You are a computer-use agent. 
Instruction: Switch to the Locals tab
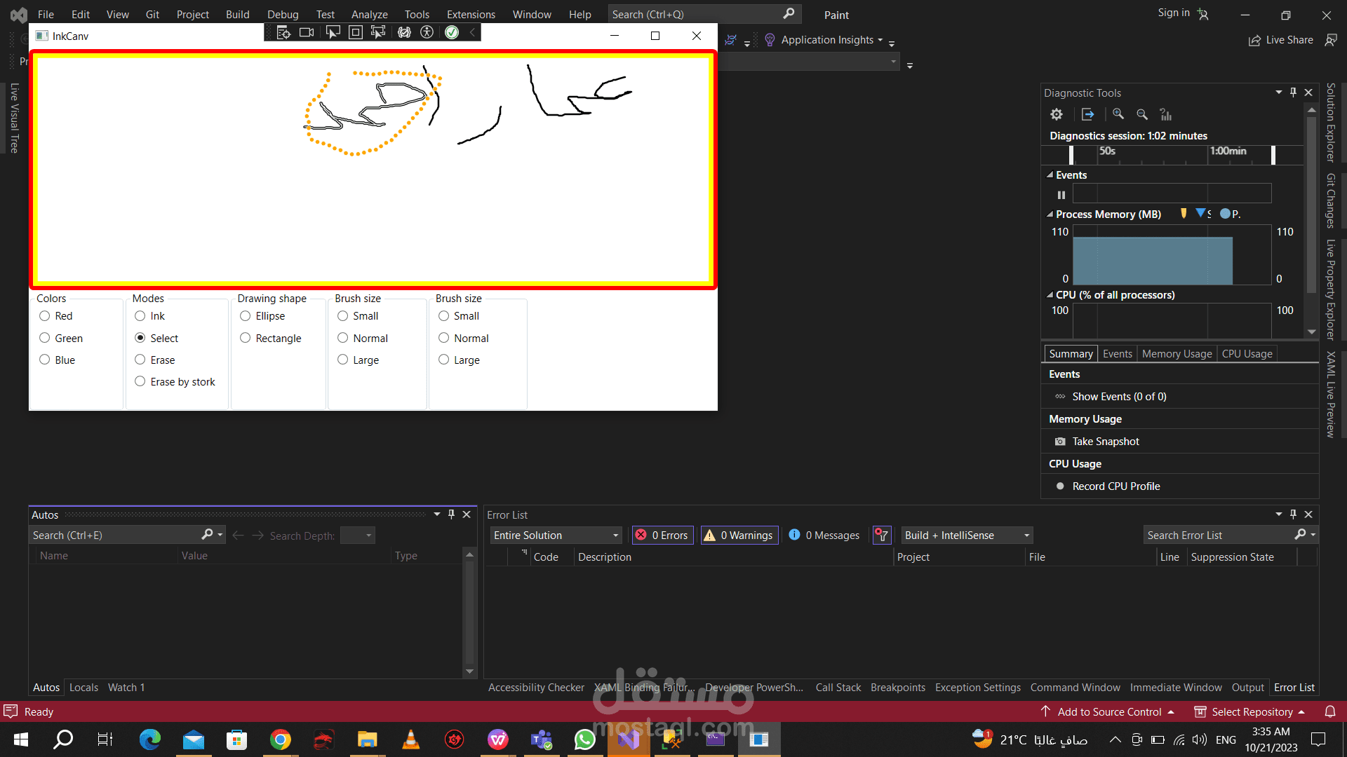tap(83, 688)
